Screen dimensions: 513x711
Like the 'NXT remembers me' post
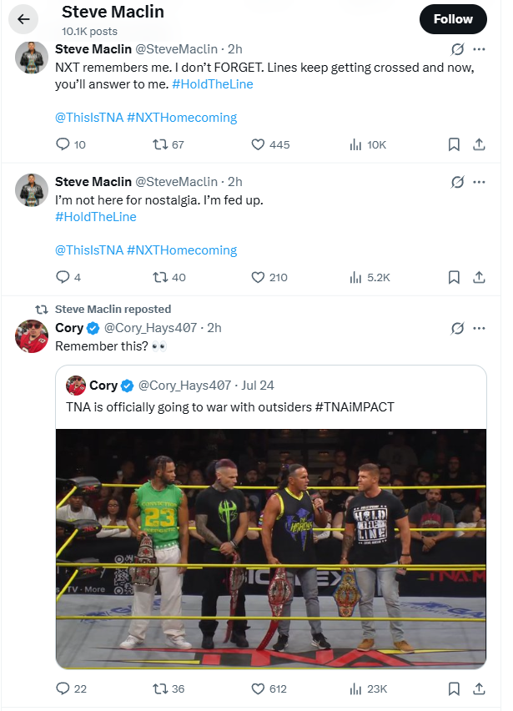[259, 144]
